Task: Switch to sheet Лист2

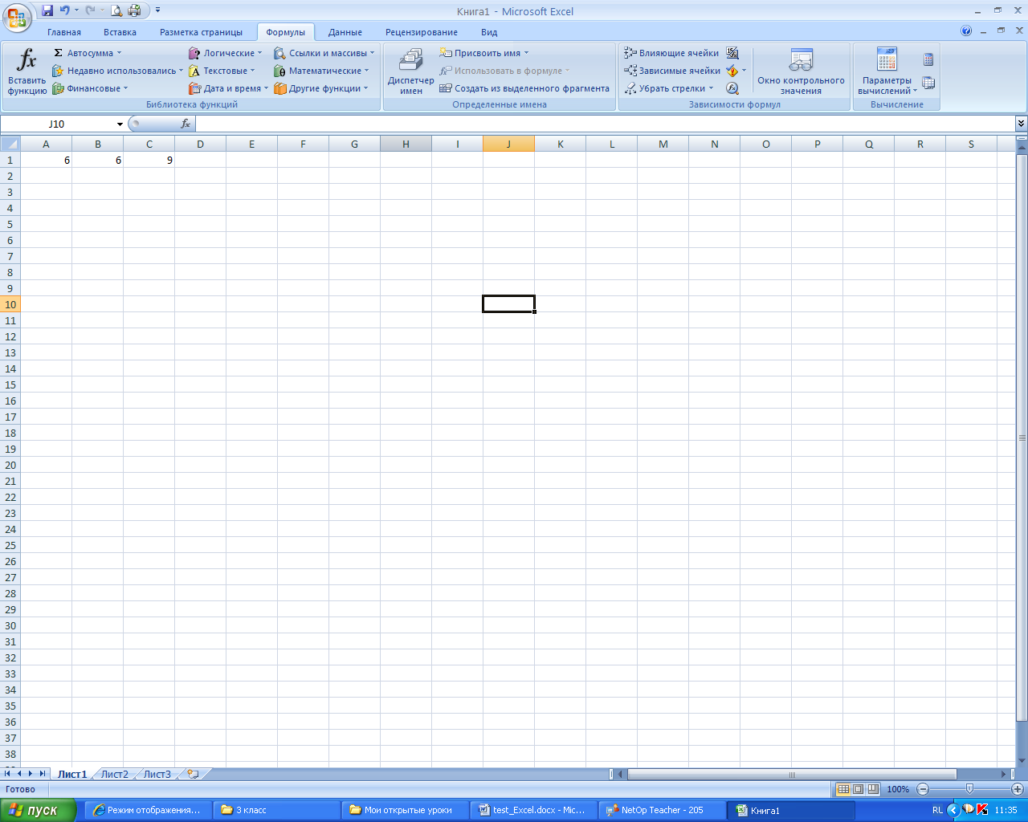Action: coord(115,775)
